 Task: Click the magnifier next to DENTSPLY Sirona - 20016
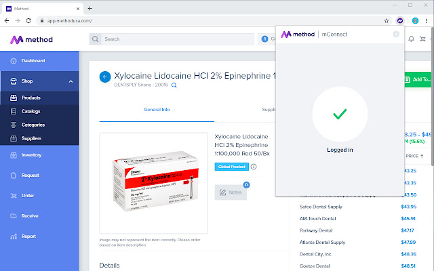[x=174, y=85]
